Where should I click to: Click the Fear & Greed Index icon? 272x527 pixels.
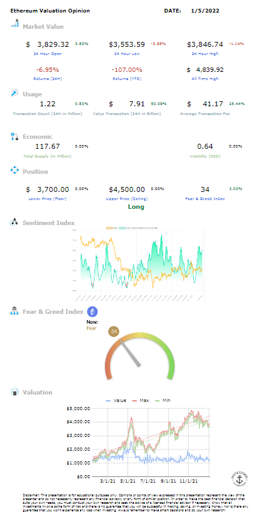click(x=14, y=311)
